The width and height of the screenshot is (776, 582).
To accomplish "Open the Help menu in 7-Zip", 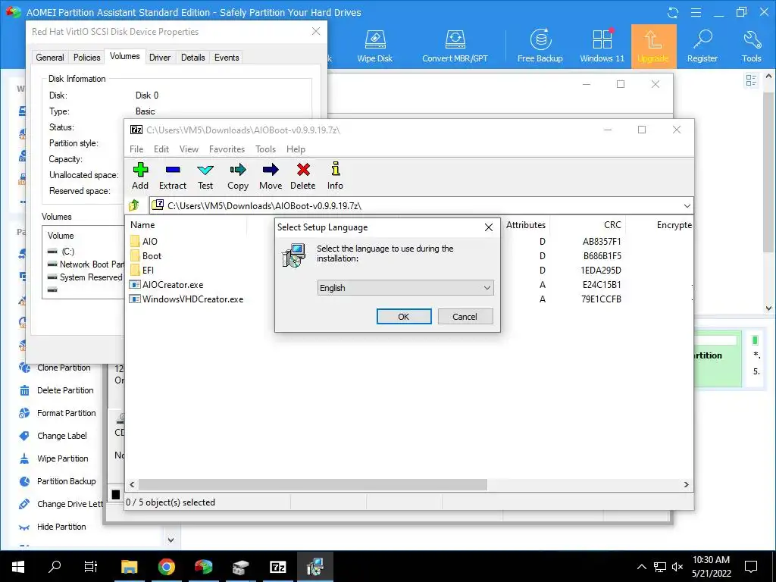I will tap(296, 149).
